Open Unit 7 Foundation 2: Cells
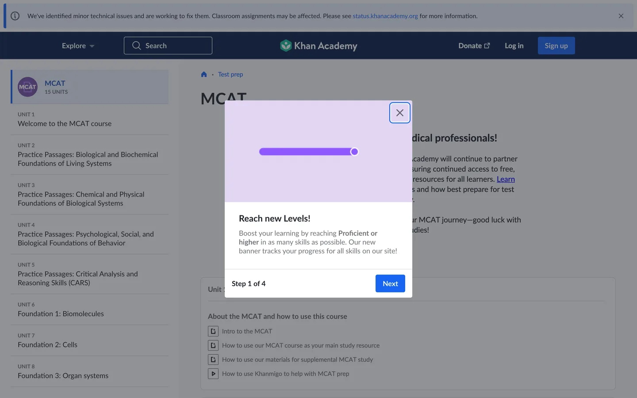 (x=89, y=341)
